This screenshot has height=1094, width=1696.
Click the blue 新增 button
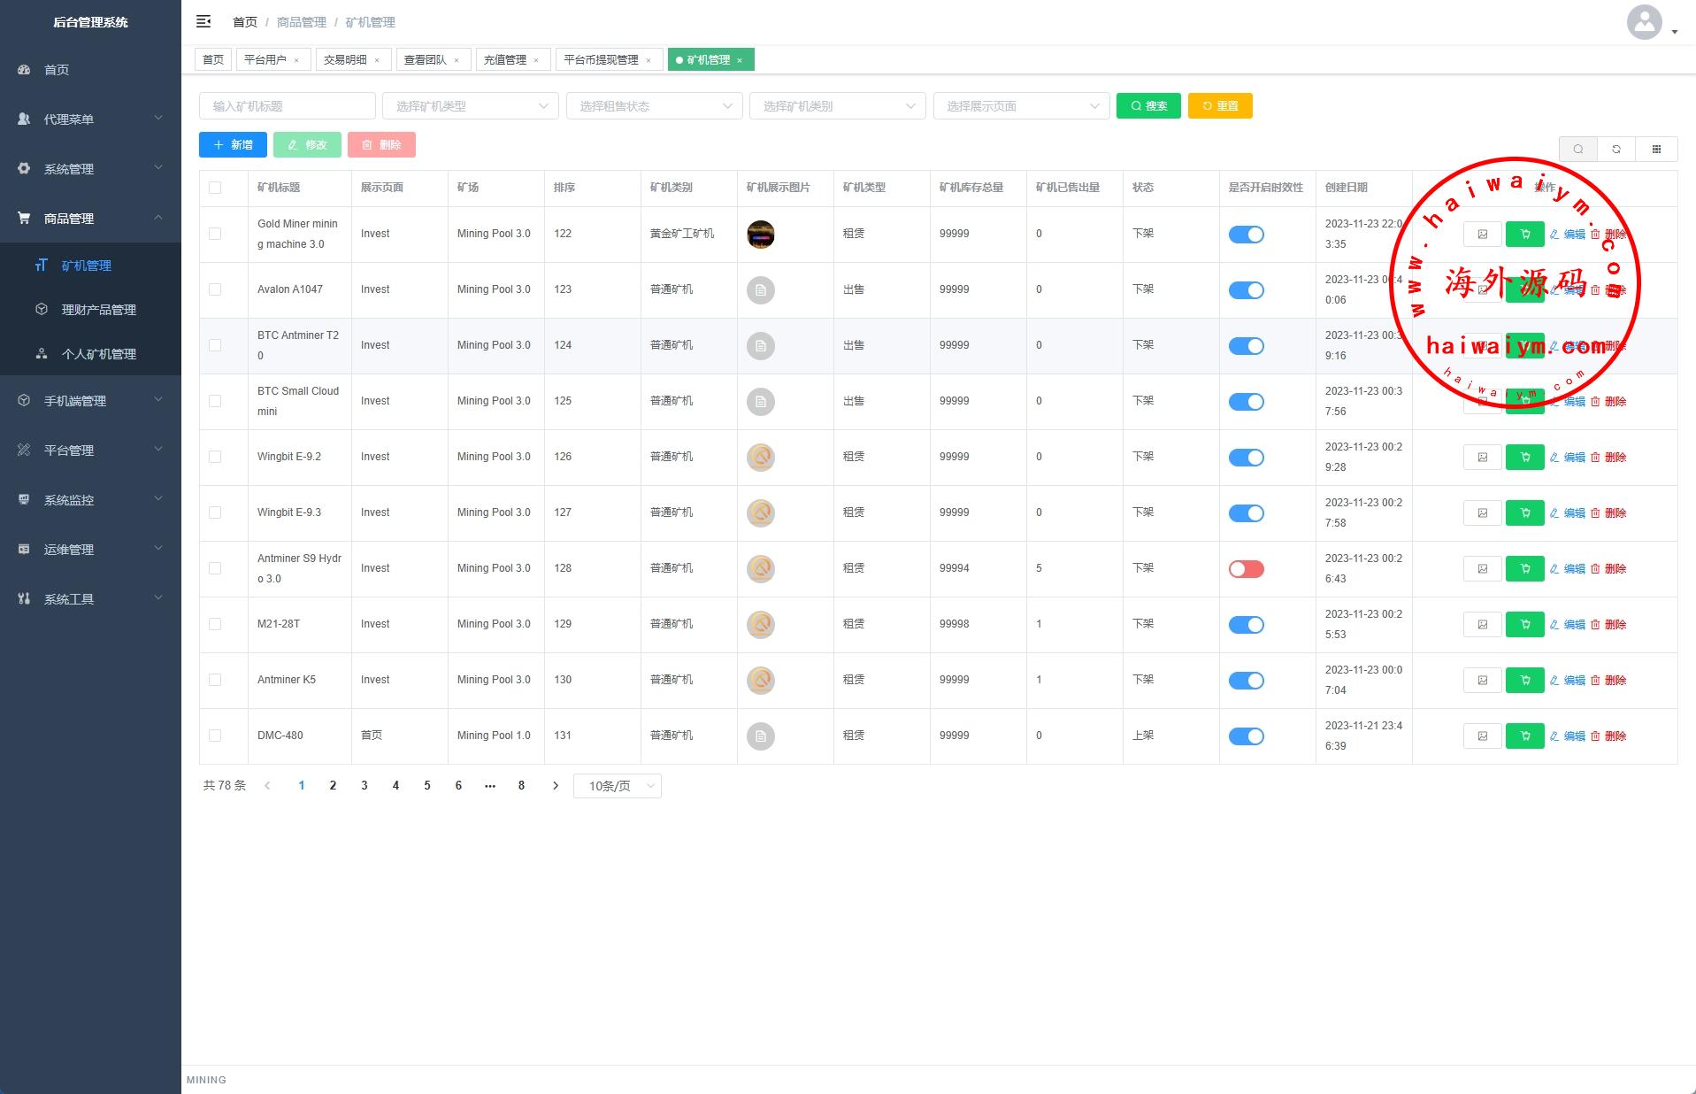[233, 145]
